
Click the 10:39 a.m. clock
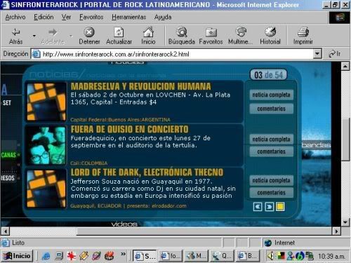pos(331,257)
